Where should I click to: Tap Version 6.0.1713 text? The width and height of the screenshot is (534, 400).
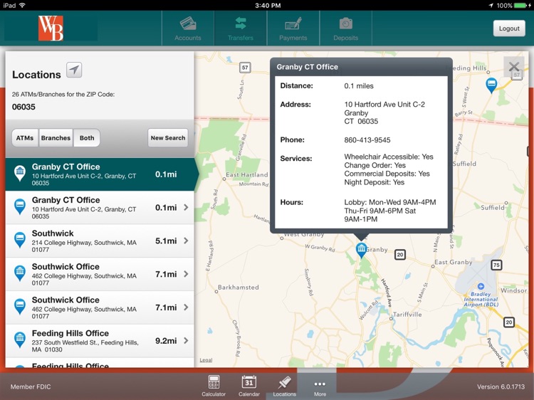tap(501, 386)
